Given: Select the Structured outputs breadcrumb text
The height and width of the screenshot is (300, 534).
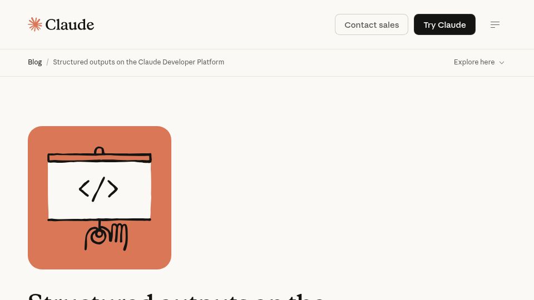Looking at the screenshot, I should (x=139, y=62).
